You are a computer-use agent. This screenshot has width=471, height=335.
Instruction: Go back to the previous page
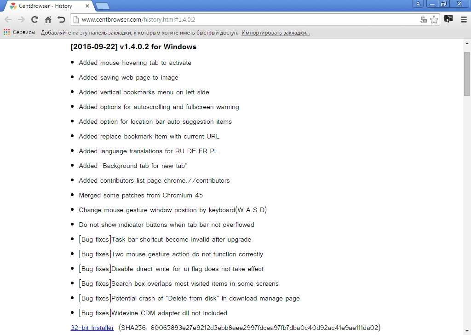(8, 20)
